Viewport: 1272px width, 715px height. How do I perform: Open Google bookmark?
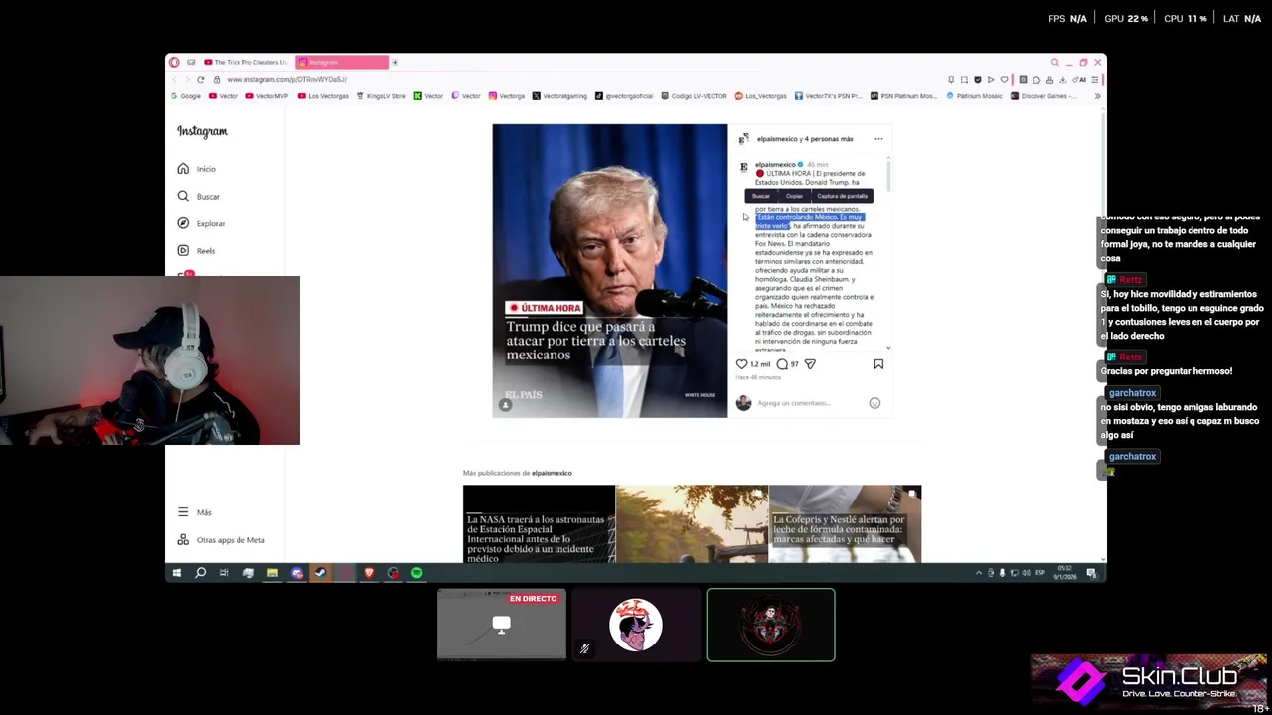(186, 96)
